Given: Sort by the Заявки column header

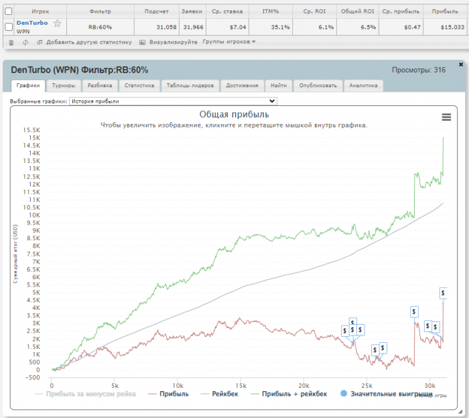Looking at the screenshot, I should pyautogui.click(x=192, y=11).
